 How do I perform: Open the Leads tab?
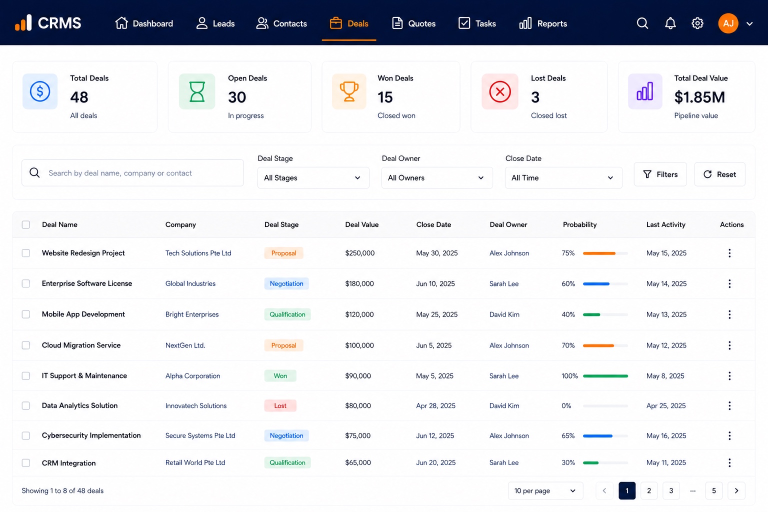[x=215, y=23]
